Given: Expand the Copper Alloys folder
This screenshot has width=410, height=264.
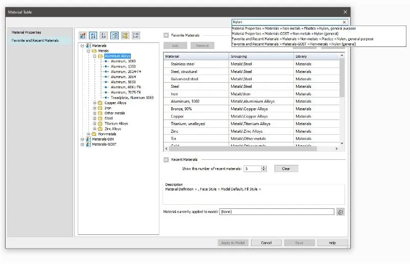Looking at the screenshot, I should pos(95,103).
